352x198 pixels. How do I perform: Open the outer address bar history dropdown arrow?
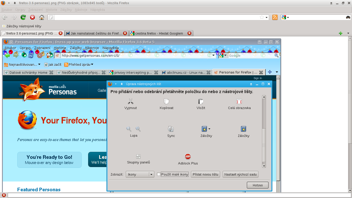[266, 18]
